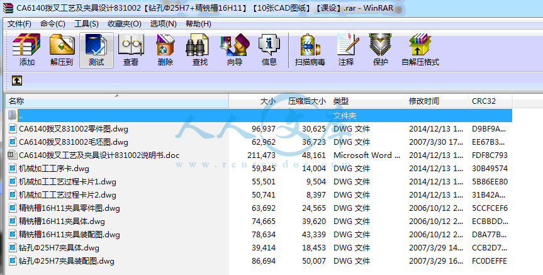Click the packed size value 9,504
The width and height of the screenshot is (543, 275).
pyautogui.click(x=316, y=181)
